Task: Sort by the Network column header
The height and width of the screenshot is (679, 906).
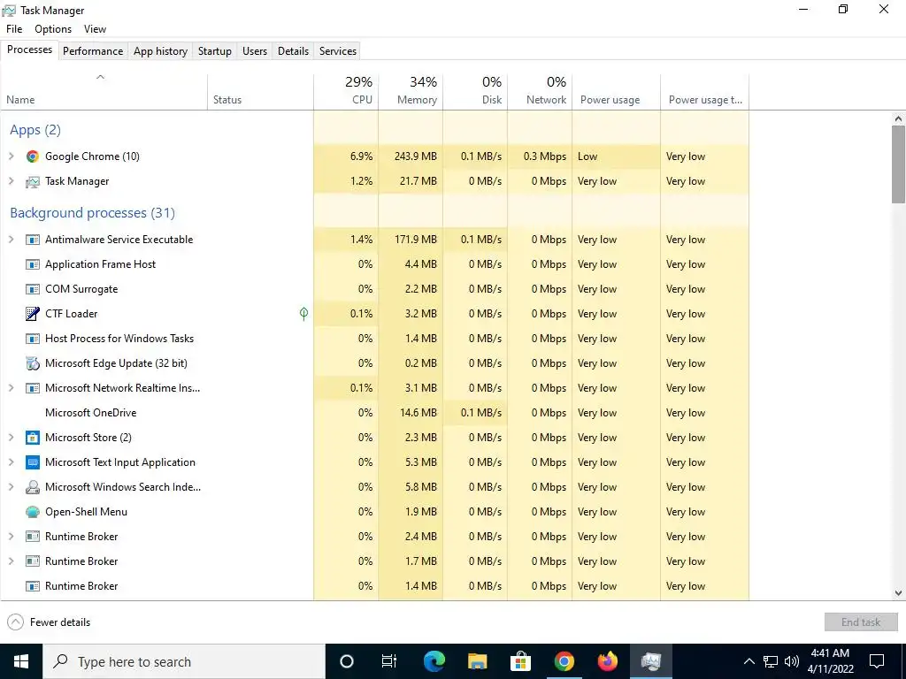Action: [541, 91]
